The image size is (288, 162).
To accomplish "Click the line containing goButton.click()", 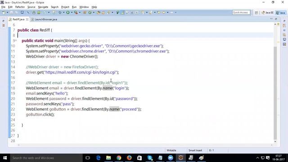I will click(40, 114).
